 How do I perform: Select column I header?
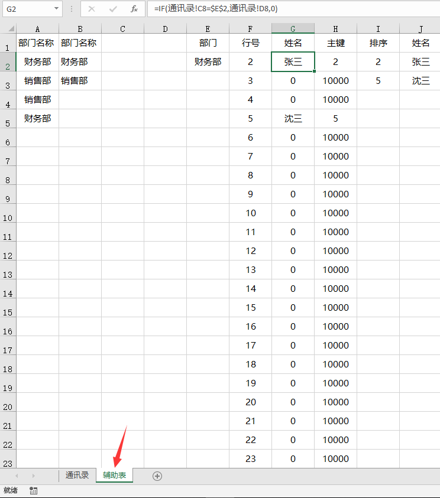coord(378,29)
